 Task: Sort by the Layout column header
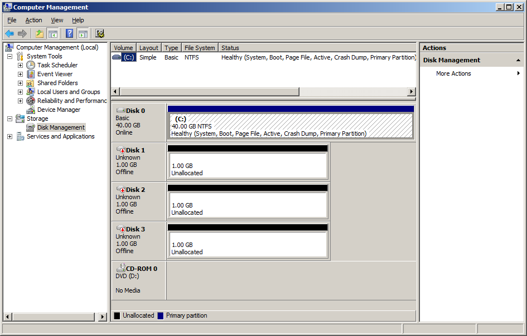148,48
